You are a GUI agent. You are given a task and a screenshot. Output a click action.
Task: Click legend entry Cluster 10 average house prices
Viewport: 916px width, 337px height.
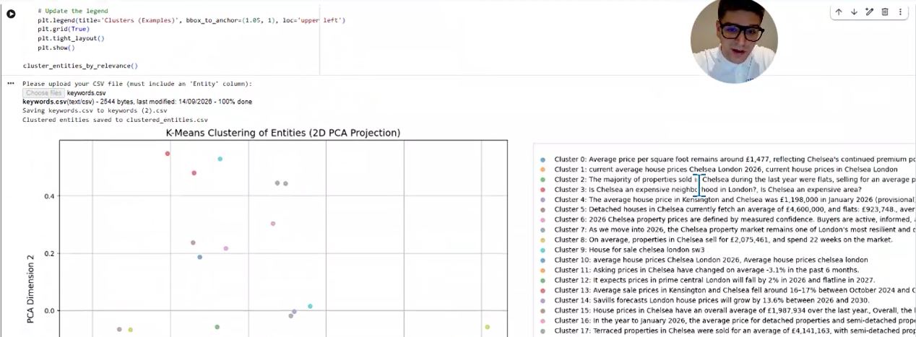[x=711, y=260]
